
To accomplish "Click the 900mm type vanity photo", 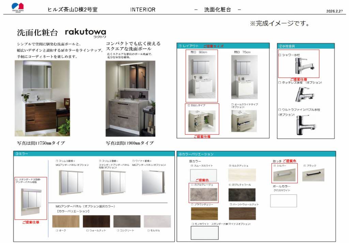I will 131,99.
